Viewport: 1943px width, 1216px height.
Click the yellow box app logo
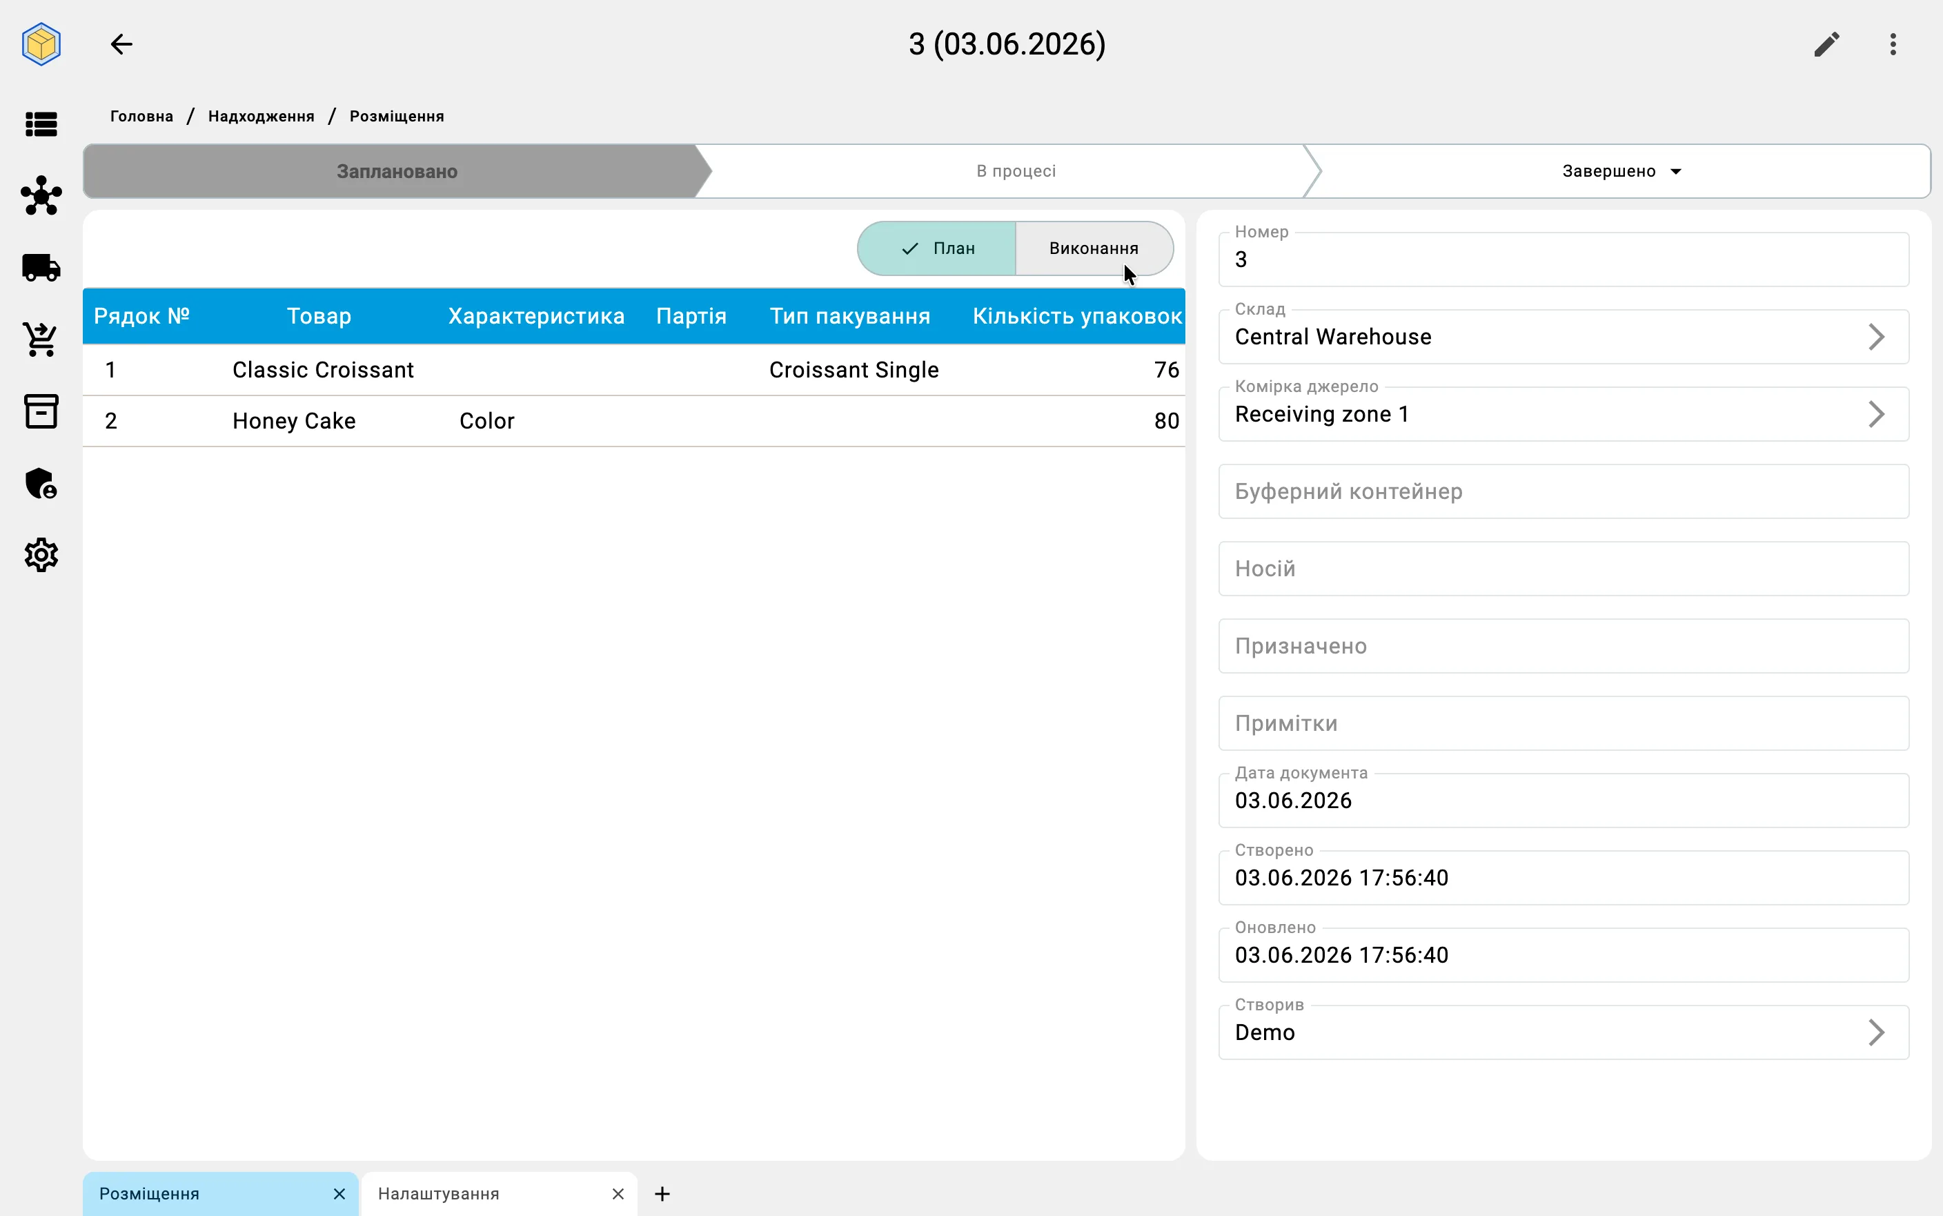(x=41, y=44)
